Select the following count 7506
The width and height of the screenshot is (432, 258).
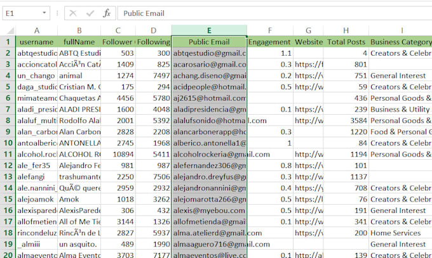pyautogui.click(x=154, y=177)
